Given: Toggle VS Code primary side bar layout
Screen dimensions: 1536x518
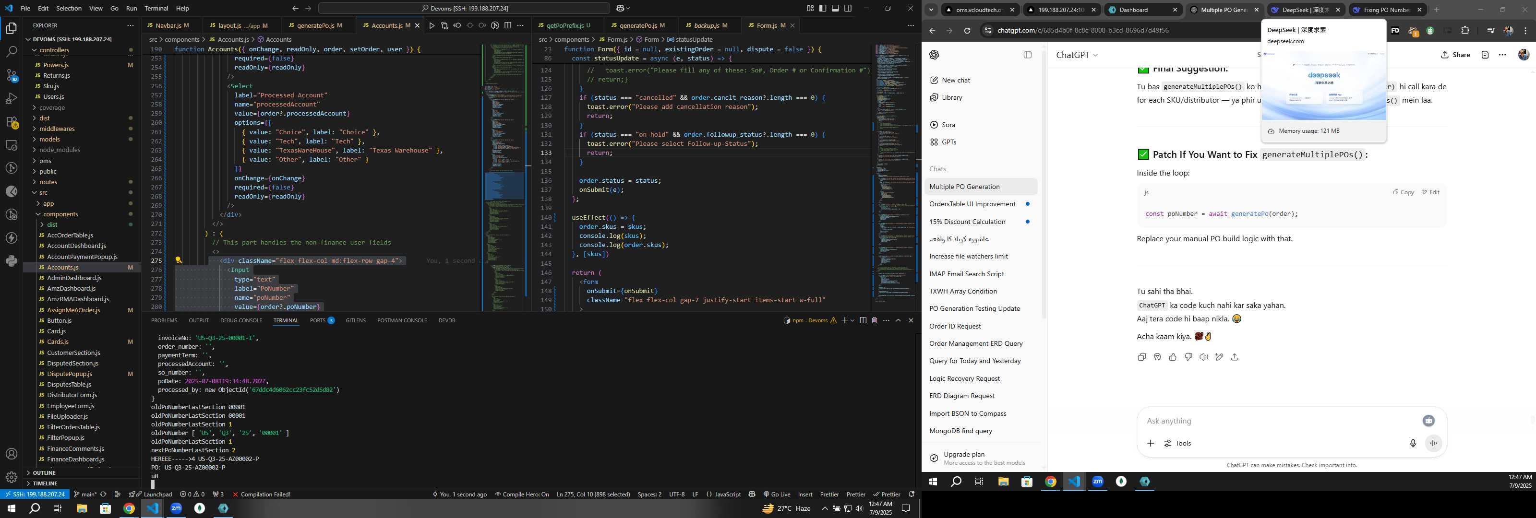Looking at the screenshot, I should [x=823, y=8].
